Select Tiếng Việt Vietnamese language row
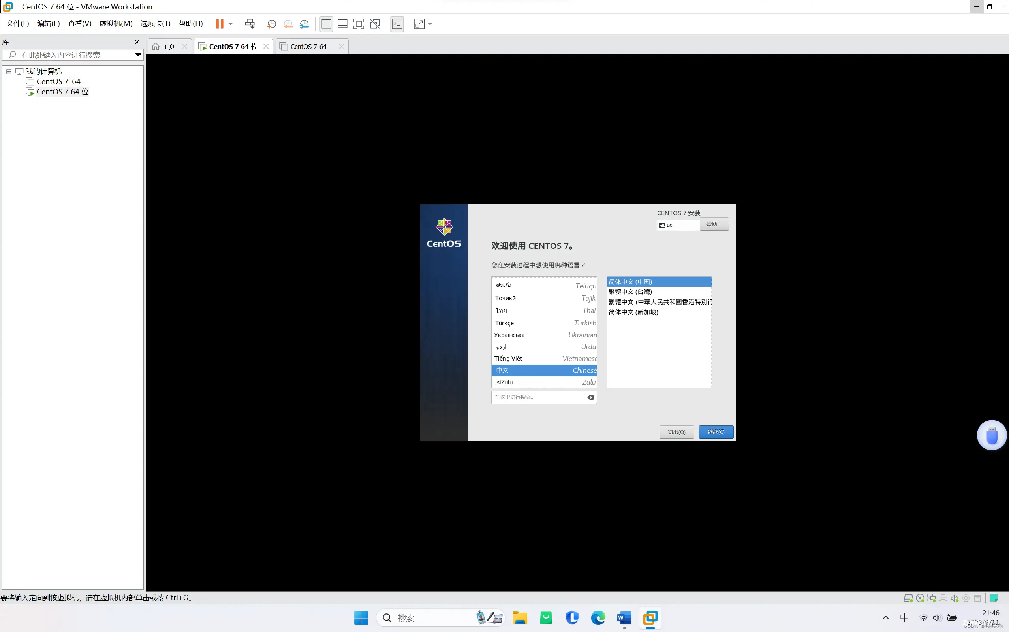The image size is (1009, 632). [x=544, y=359]
